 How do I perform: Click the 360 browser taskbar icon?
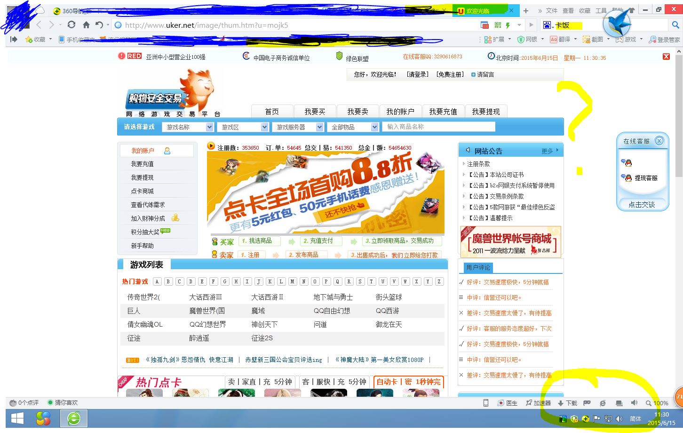click(74, 418)
